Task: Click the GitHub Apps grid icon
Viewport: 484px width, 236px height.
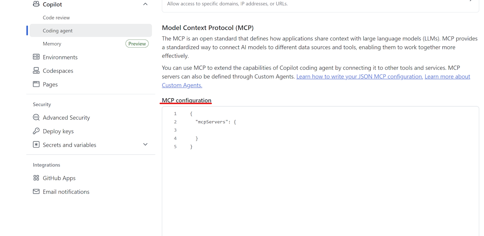Action: point(36,178)
